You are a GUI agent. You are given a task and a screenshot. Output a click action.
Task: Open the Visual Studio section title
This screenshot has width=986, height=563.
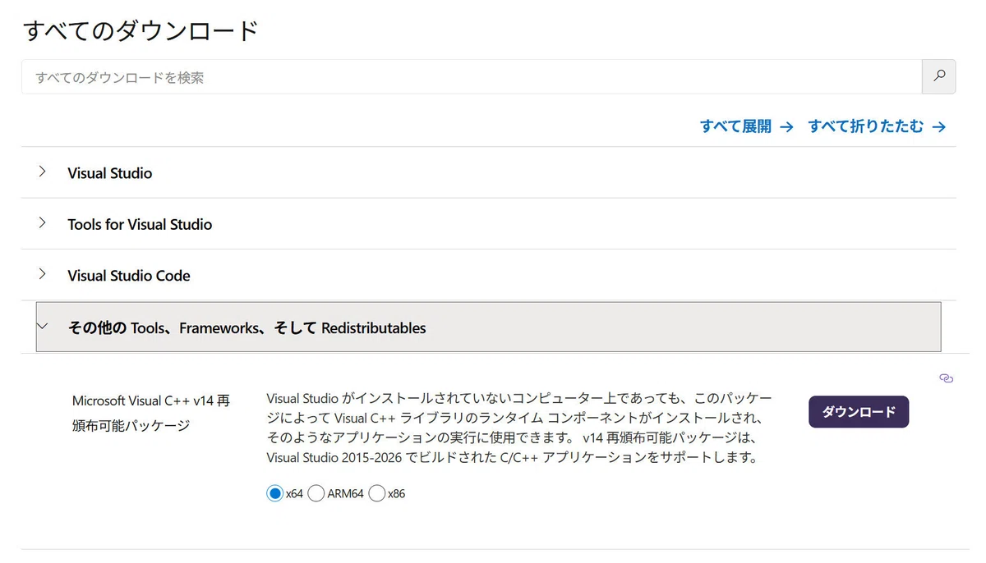pos(109,173)
